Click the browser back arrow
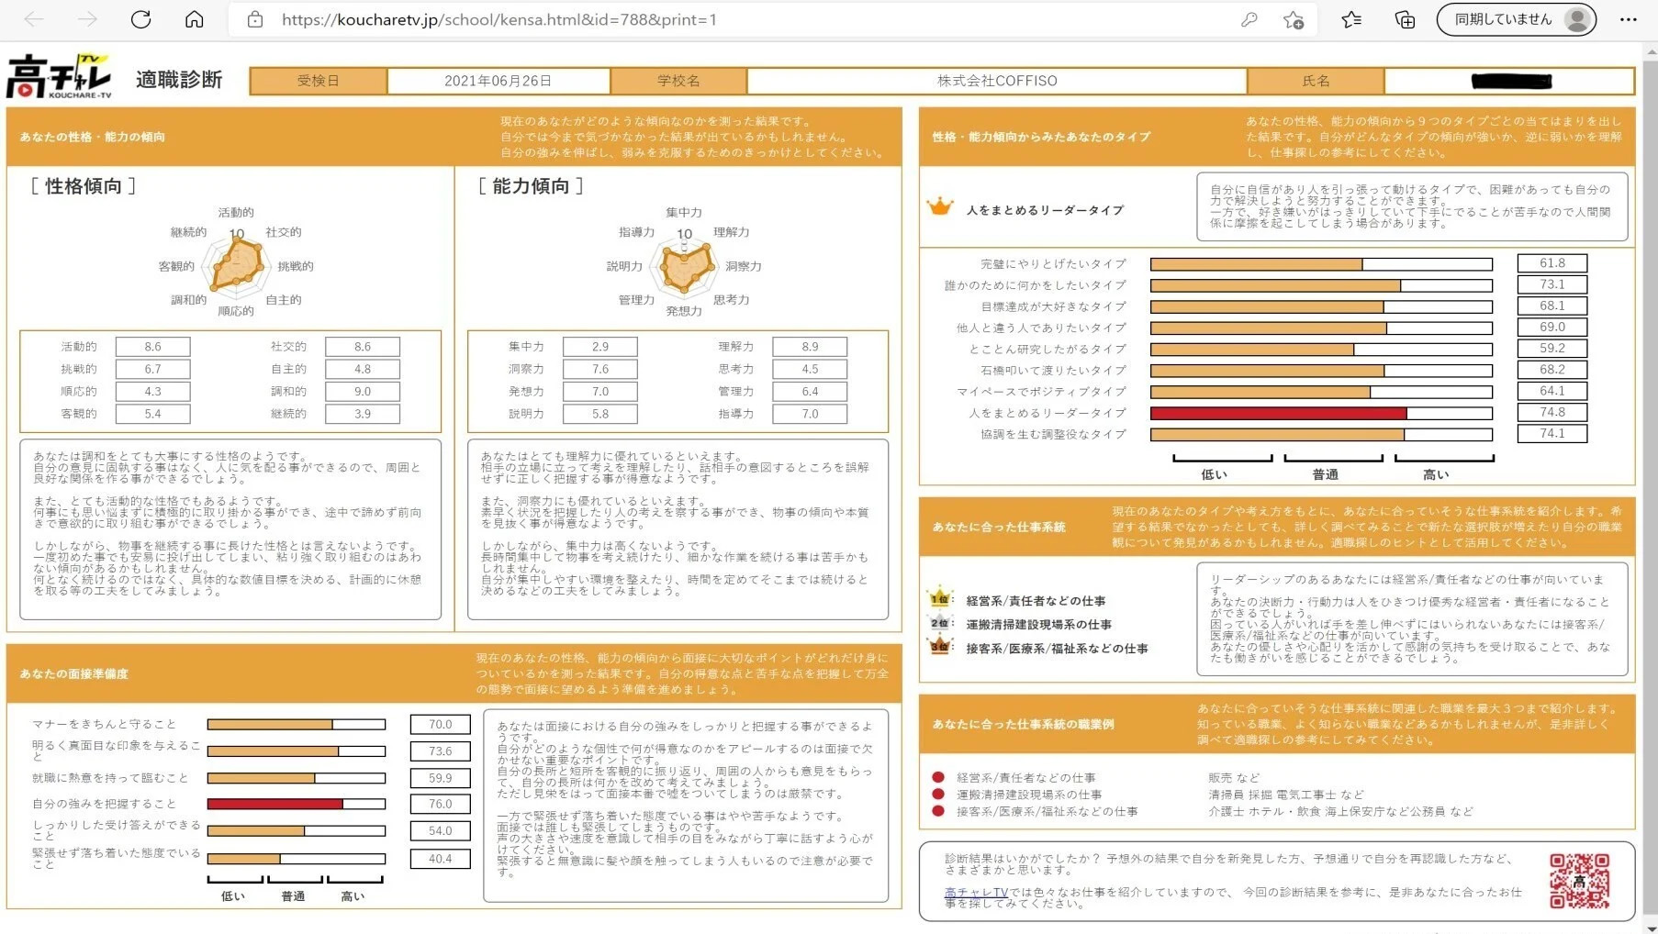1658x934 pixels. (34, 19)
